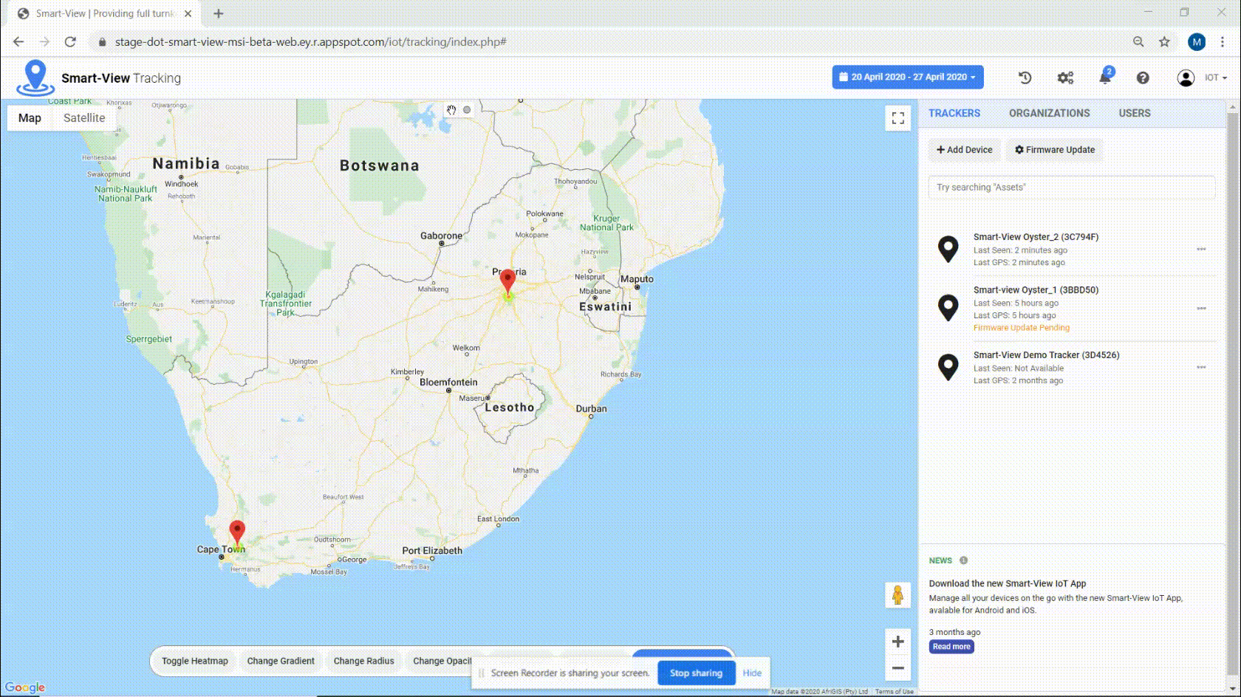1241x697 pixels.
Task: Open the TRACKERS tab
Action: pyautogui.click(x=954, y=113)
